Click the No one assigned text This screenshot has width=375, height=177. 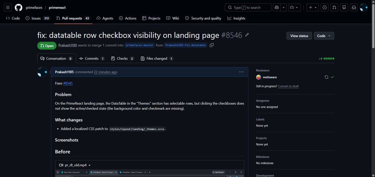[267, 107]
